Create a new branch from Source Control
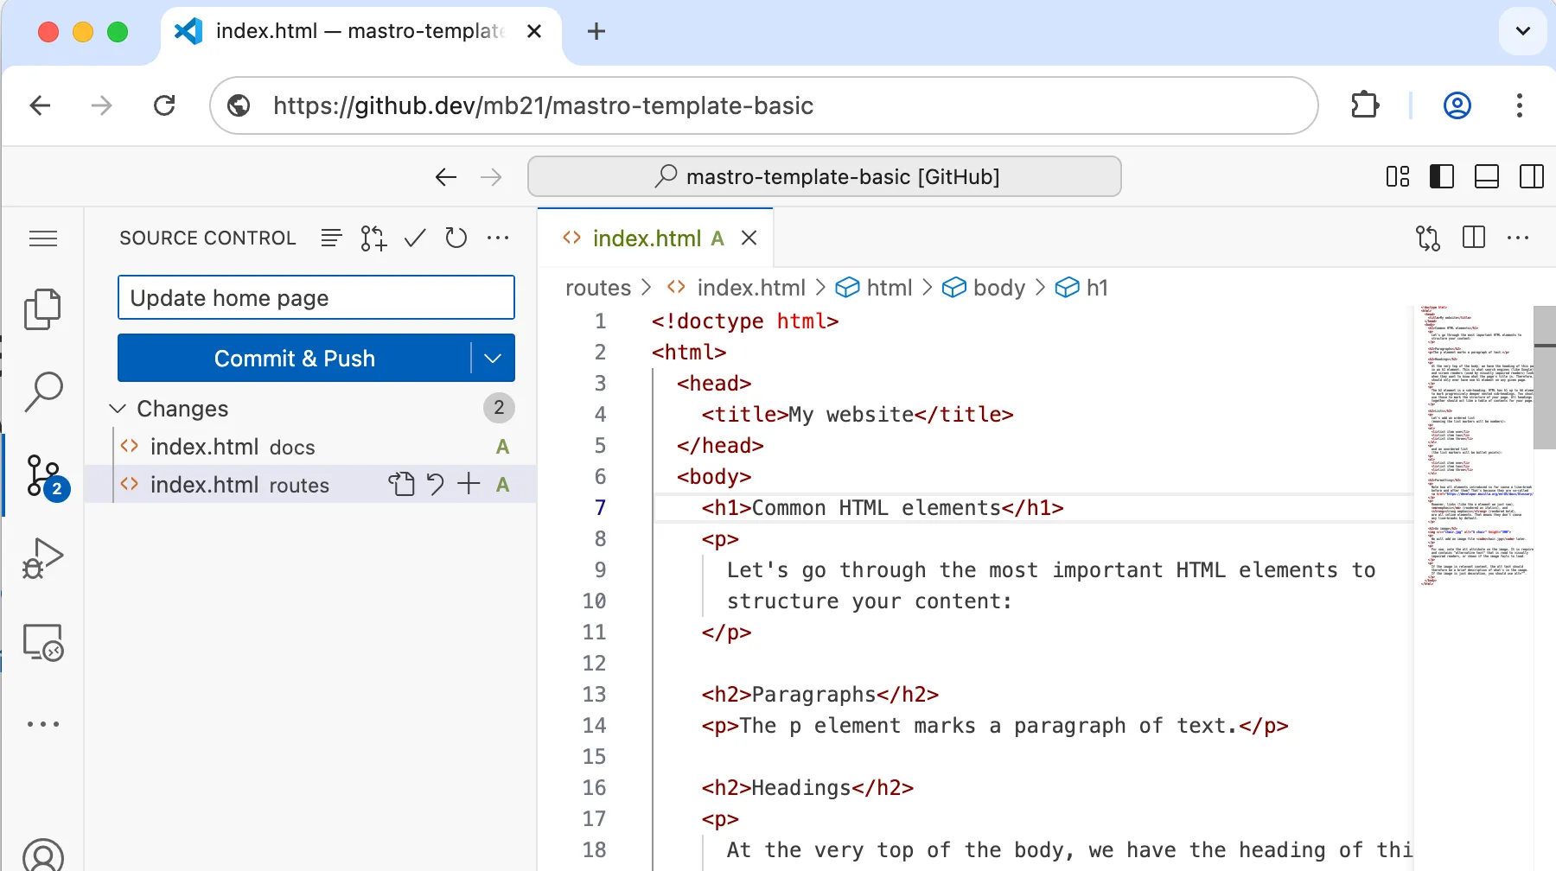 pos(373,238)
